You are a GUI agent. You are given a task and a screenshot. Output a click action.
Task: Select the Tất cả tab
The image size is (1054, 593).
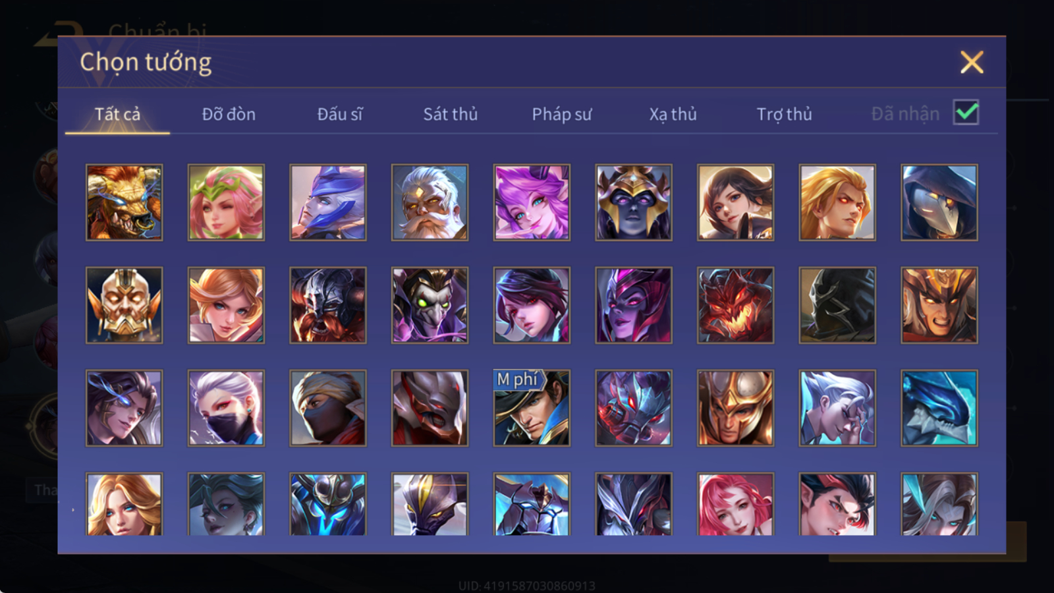(117, 114)
